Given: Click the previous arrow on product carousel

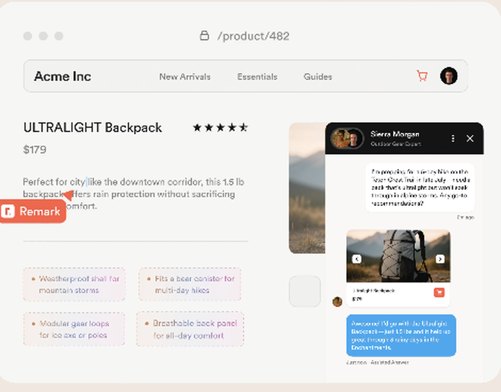Looking at the screenshot, I should click(x=356, y=260).
